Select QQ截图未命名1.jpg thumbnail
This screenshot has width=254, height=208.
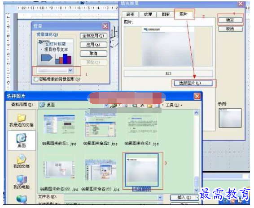coord(59,124)
